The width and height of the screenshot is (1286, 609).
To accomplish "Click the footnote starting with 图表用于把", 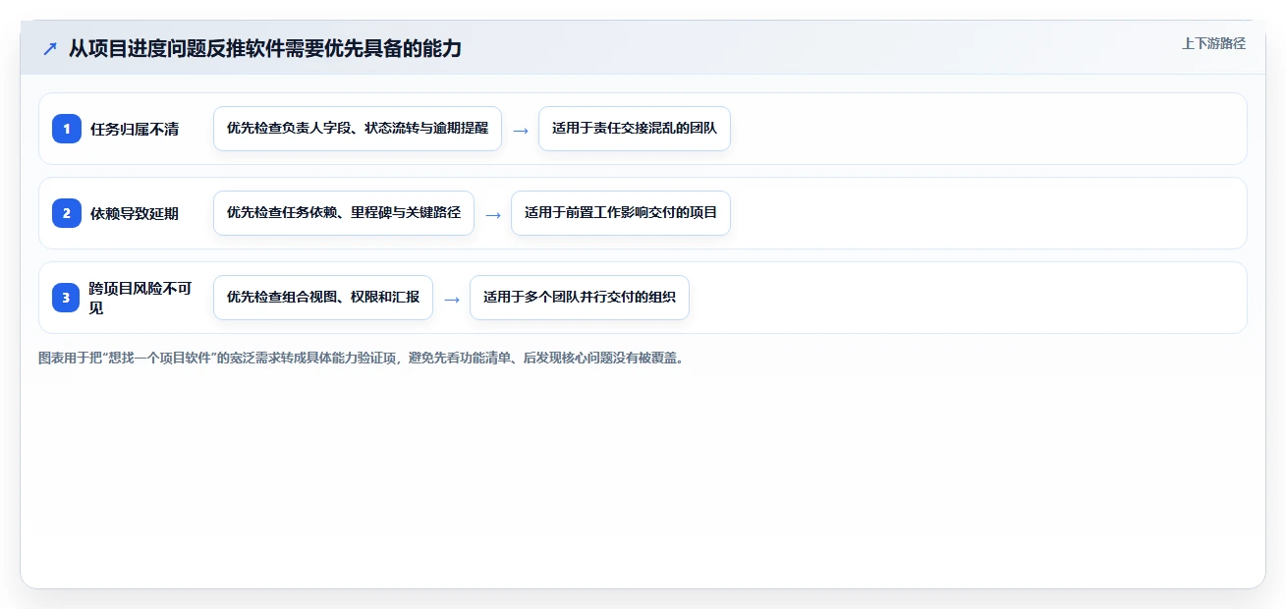I will coord(362,358).
